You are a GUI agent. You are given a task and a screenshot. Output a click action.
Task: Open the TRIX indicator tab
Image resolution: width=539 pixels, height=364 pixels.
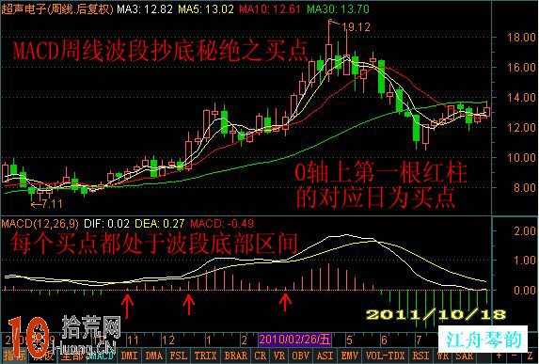tap(206, 356)
